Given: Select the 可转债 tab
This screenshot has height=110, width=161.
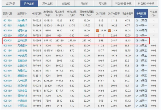Looking at the screenshot, I should pos(103,4).
